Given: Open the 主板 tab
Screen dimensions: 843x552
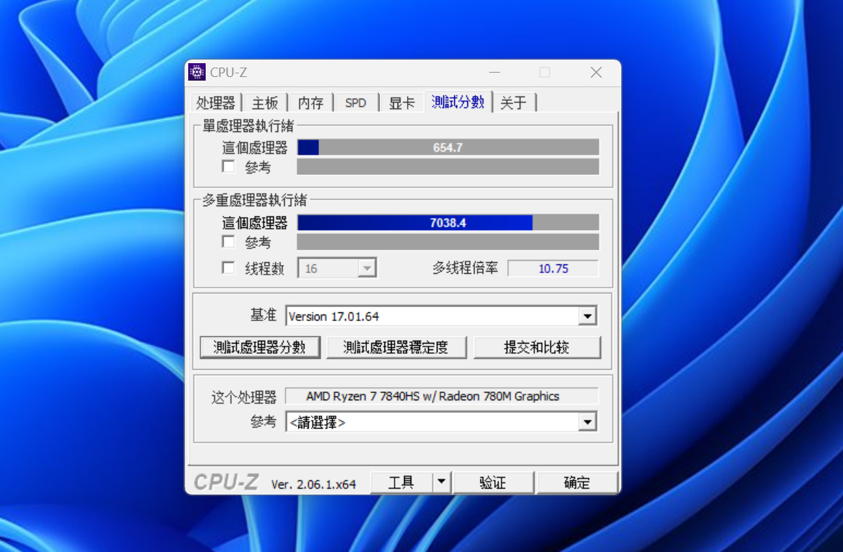Looking at the screenshot, I should point(265,102).
